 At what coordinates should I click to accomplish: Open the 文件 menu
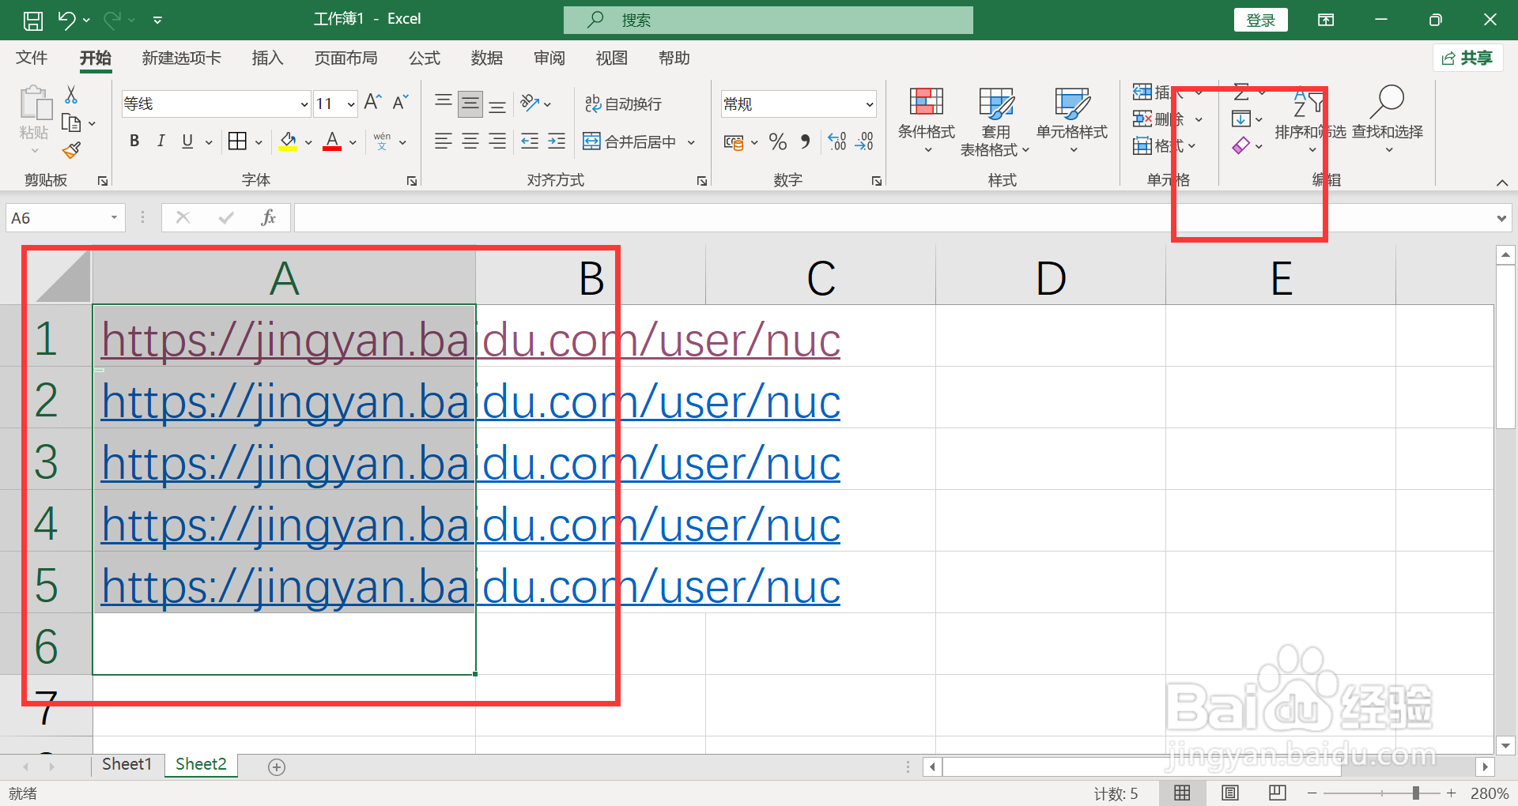coord(32,58)
